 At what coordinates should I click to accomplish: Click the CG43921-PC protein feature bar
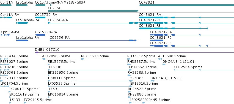[x=156, y=40]
